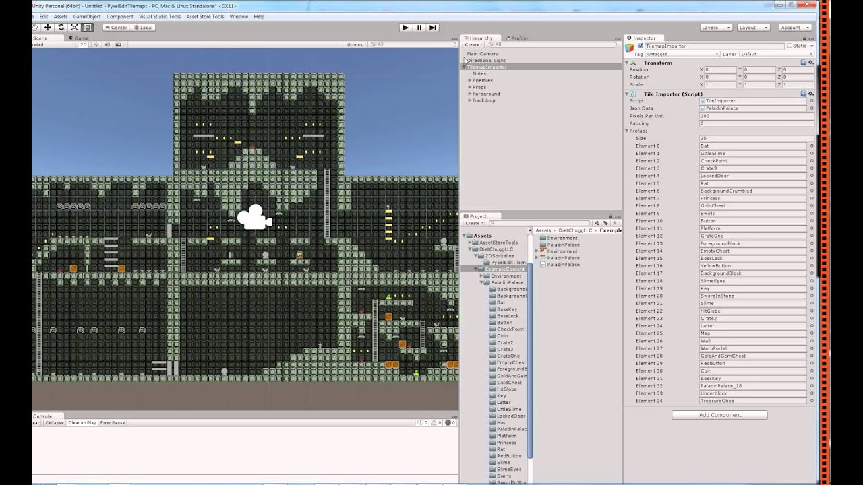
Task: Open the Component menu
Action: (x=120, y=17)
